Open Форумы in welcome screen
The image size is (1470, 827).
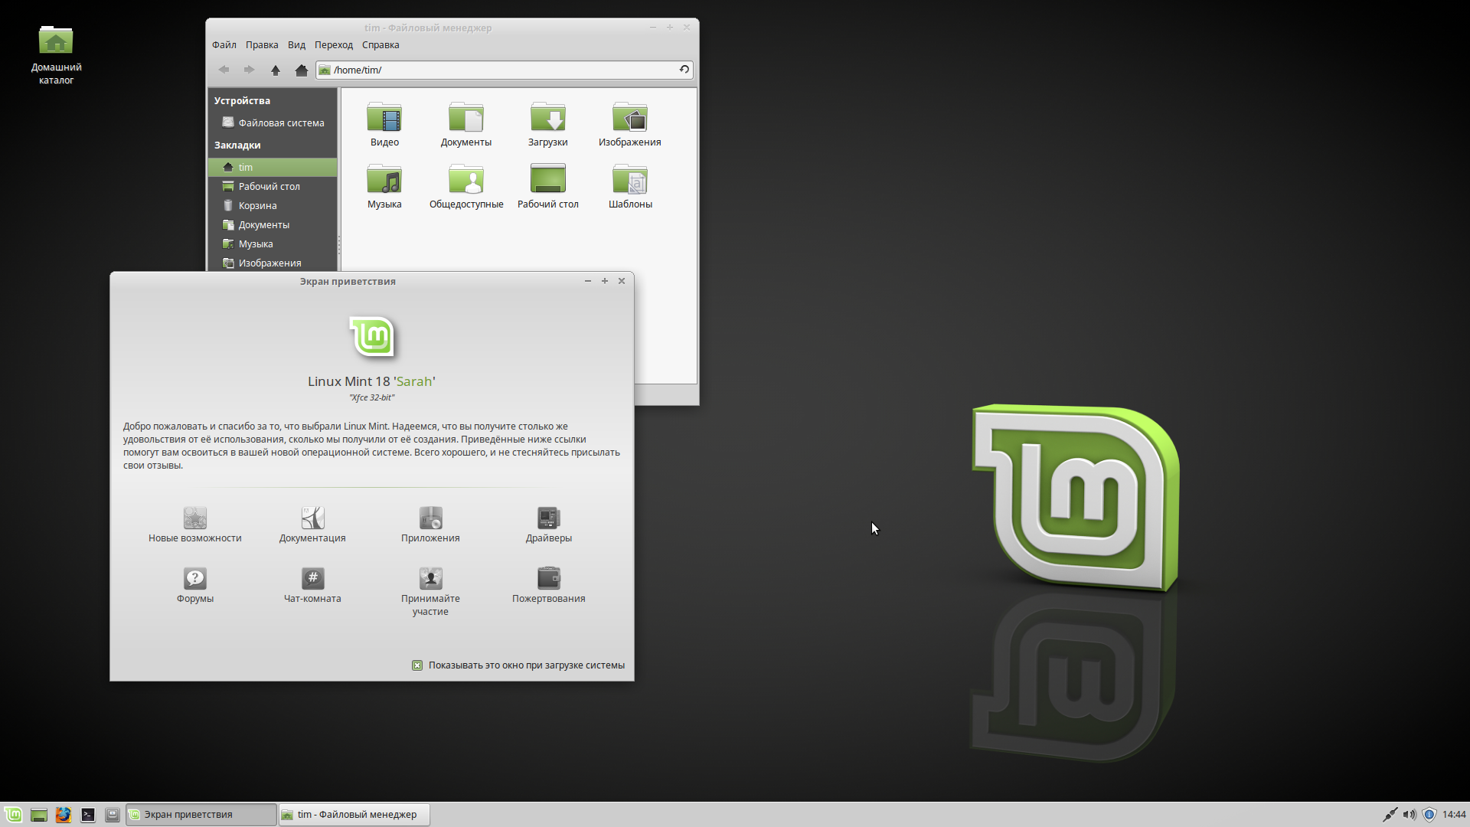click(x=195, y=586)
